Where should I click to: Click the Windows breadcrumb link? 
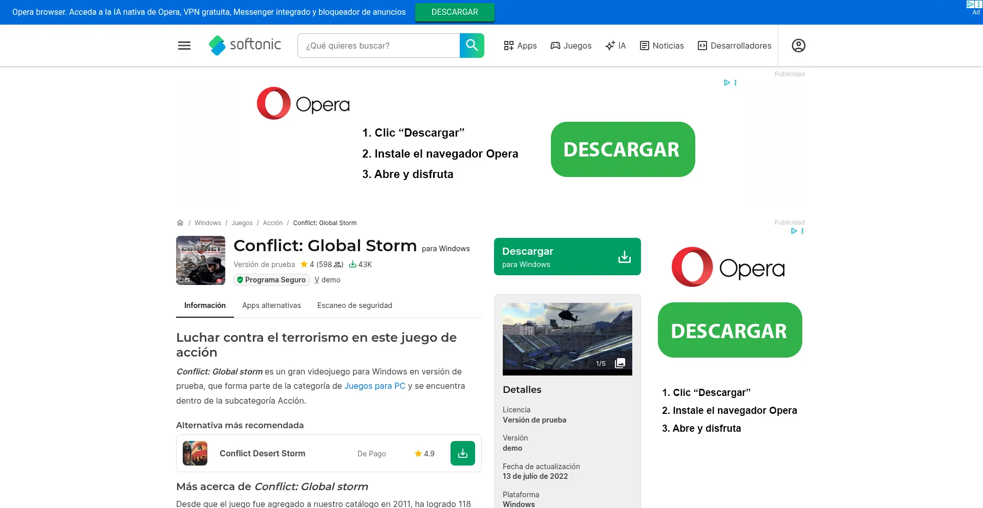click(208, 223)
